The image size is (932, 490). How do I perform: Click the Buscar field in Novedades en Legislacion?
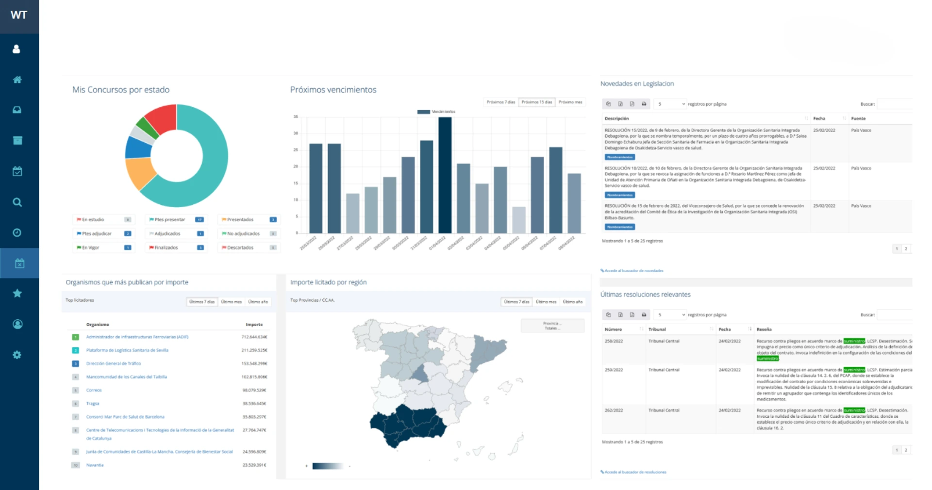[x=895, y=104]
